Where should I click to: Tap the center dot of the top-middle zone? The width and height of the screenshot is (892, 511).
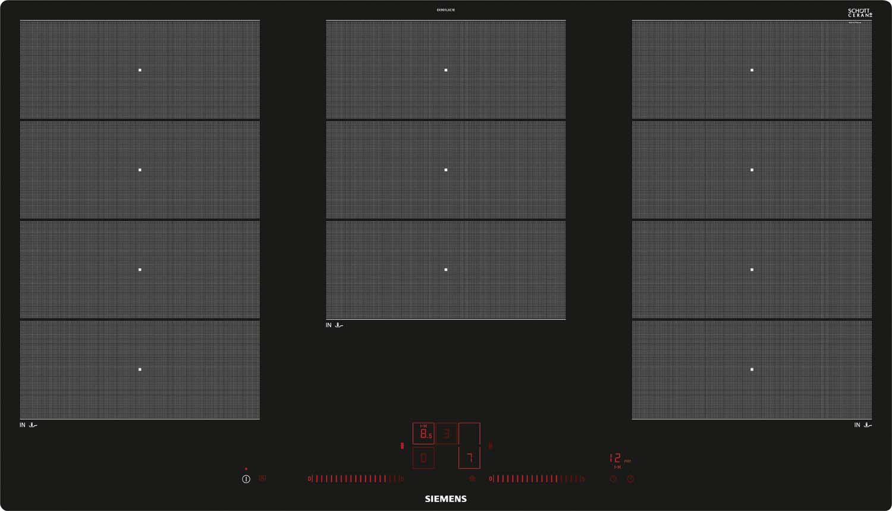tap(445, 70)
